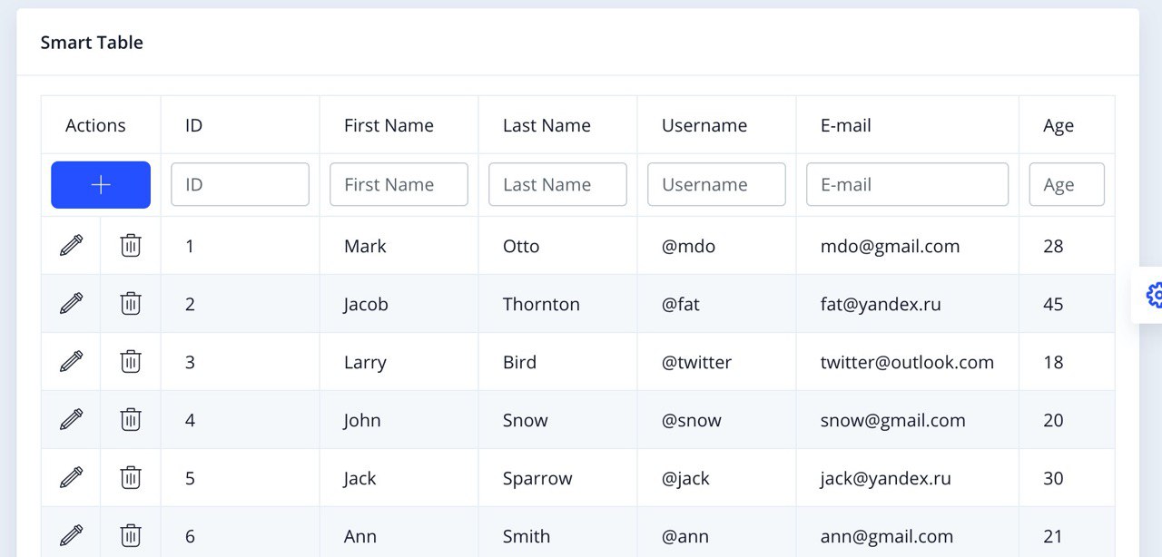Focus the Age filter input
Image resolution: width=1162 pixels, height=557 pixels.
tap(1067, 184)
